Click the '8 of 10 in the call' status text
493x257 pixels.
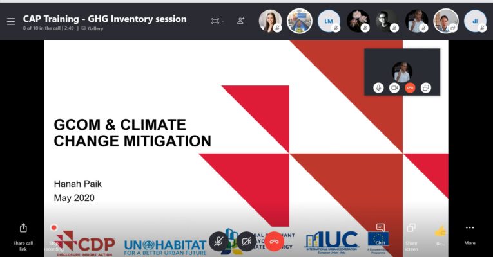click(42, 28)
